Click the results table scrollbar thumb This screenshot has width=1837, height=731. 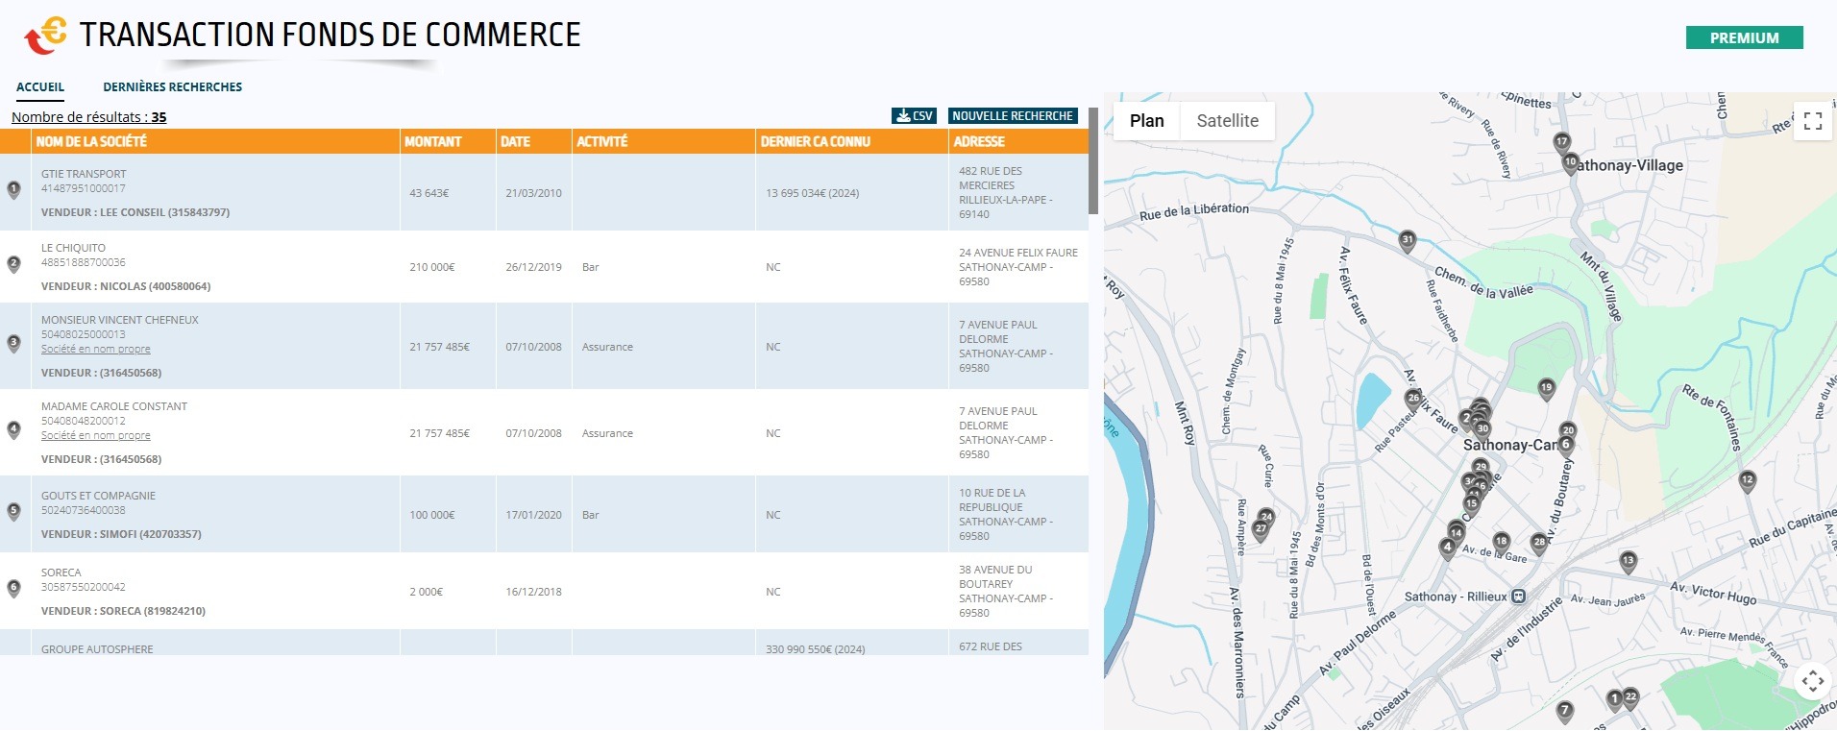click(x=1093, y=160)
